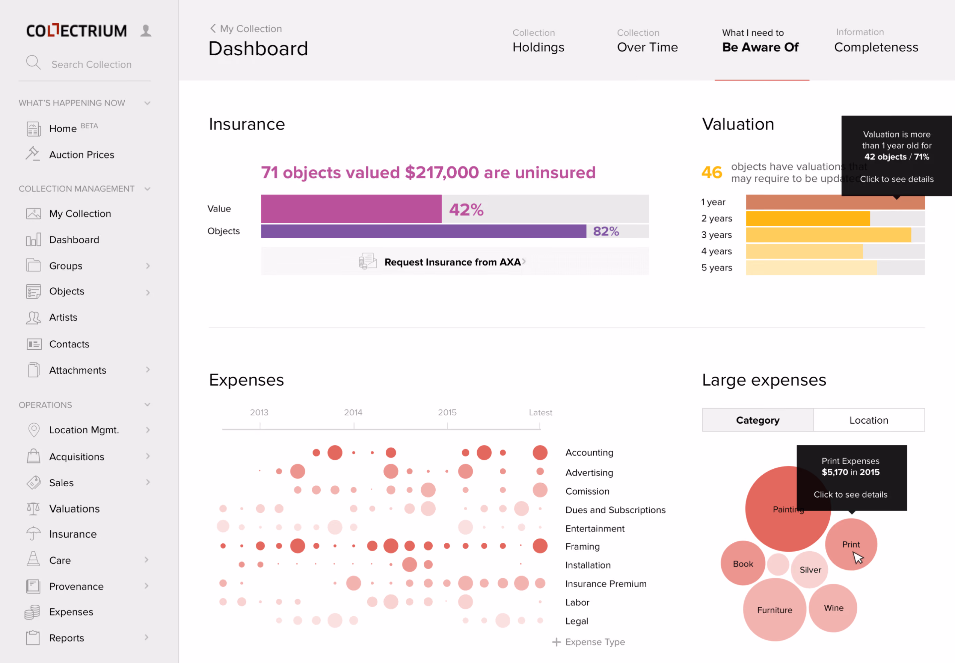Collapse the What's Happening Now section
This screenshot has height=663, width=955.
coord(147,103)
